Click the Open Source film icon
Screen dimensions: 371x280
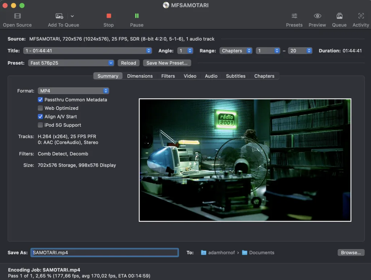[x=17, y=16]
